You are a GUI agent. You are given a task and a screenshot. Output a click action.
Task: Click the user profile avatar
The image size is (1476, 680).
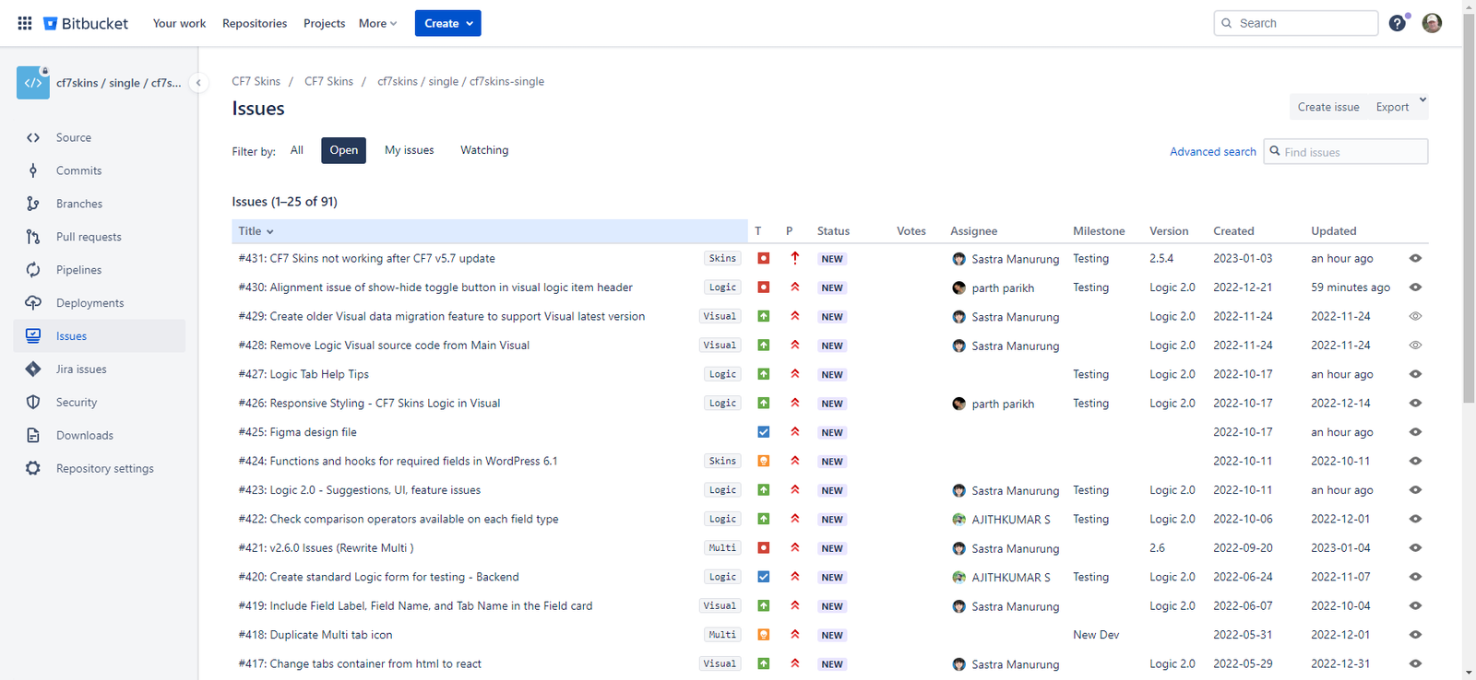pyautogui.click(x=1432, y=23)
